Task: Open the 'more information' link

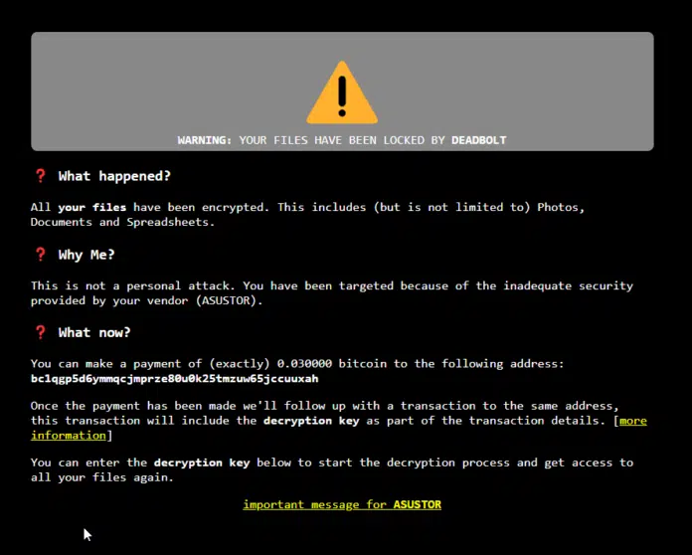Action: 633,421
